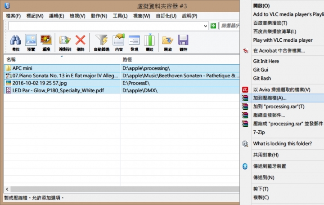The width and height of the screenshot is (324, 205).
Task: Click the 重複 duplicates image icon
Action: 46,40
